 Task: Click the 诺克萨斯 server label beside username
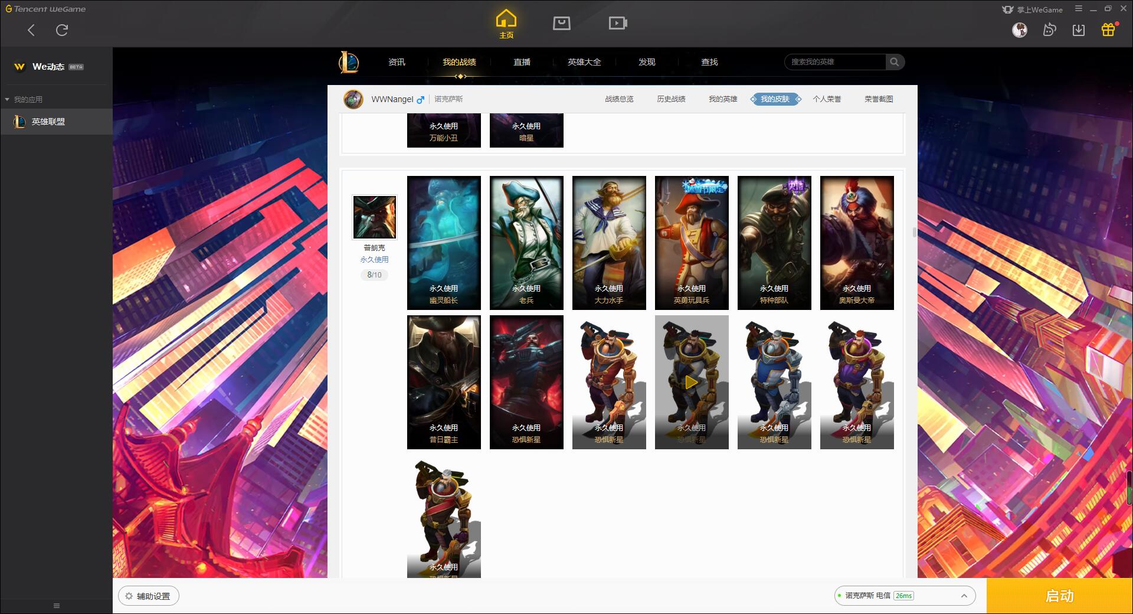(448, 99)
